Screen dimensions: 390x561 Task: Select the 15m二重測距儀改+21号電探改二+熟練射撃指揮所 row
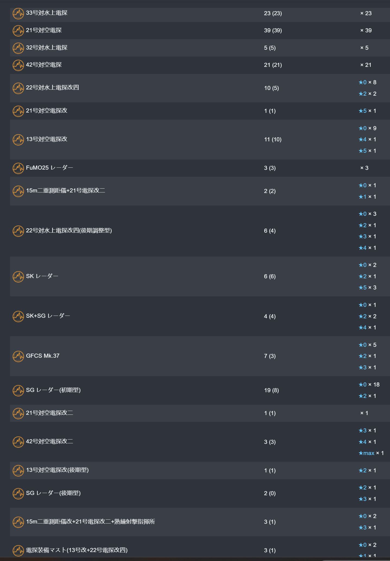[x=200, y=522]
